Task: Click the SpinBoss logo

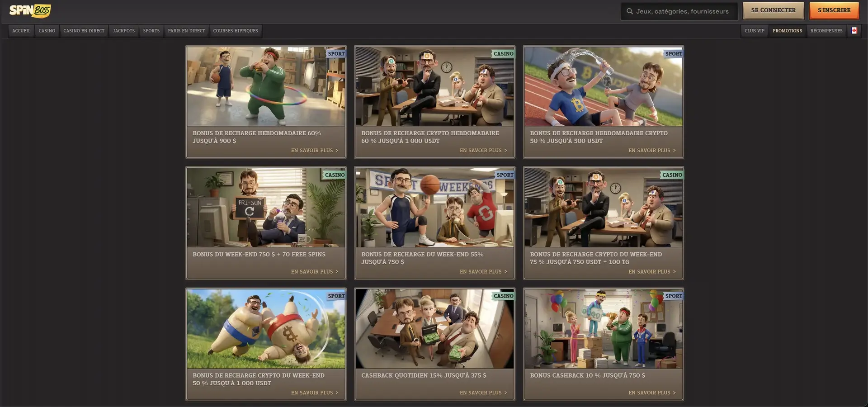Action: (x=30, y=11)
